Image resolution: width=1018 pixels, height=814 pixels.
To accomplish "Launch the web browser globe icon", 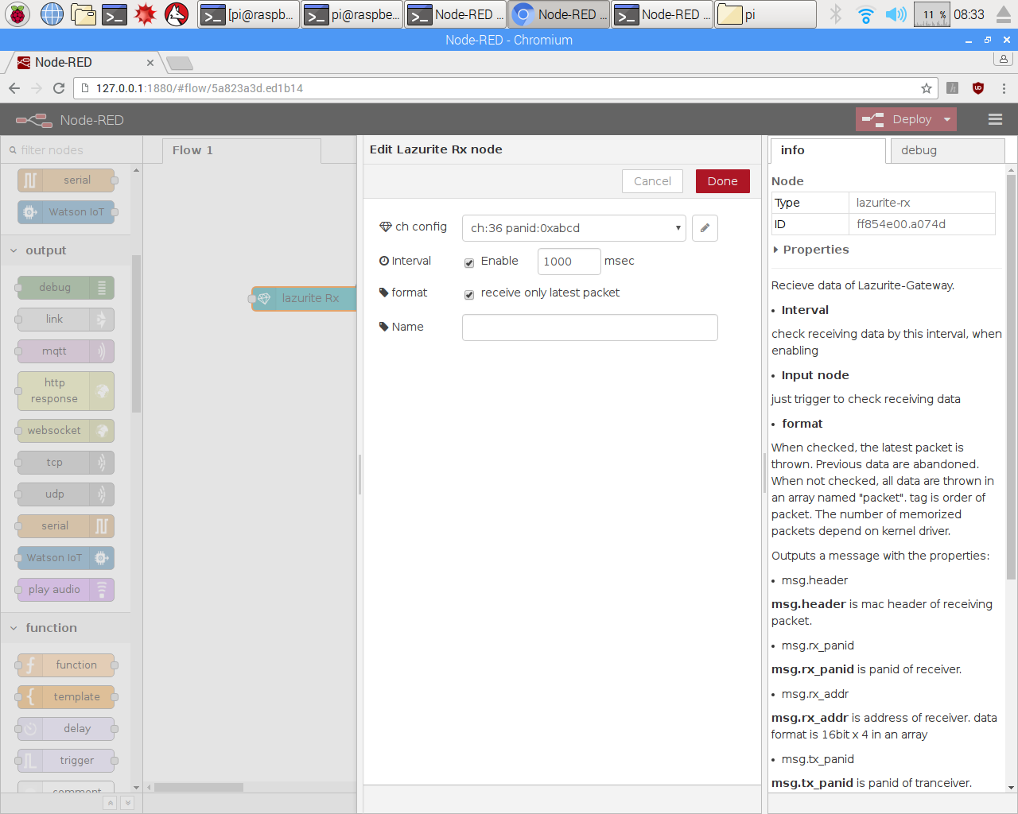I will [52, 14].
